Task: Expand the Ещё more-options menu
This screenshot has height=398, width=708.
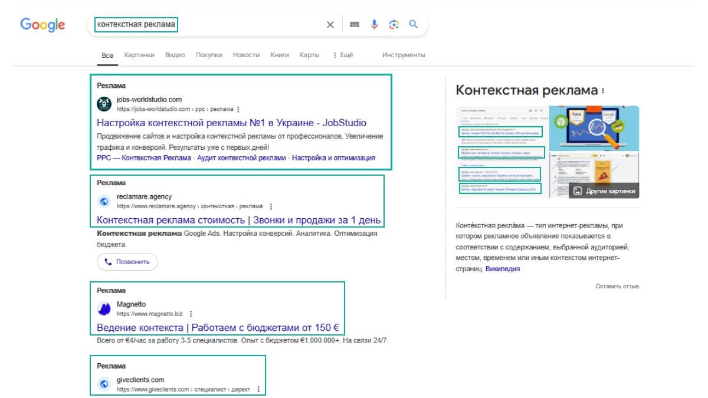Action: [x=343, y=55]
